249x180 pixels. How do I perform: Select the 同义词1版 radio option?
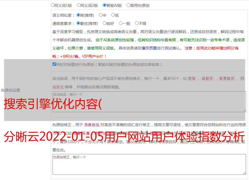(x=52, y=5)
